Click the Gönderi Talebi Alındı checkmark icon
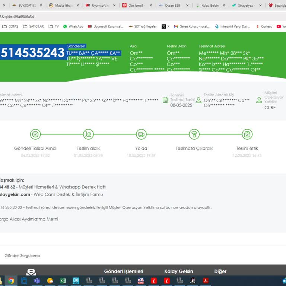The width and height of the screenshot is (286, 286). pos(35,134)
